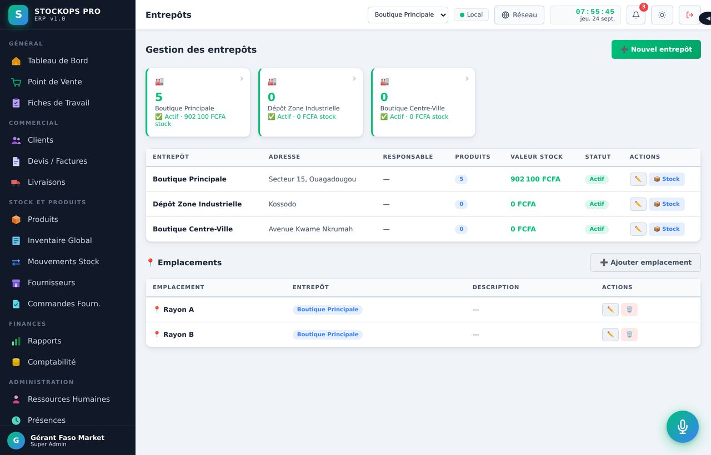Click the Local connection status badge
Image resolution: width=711 pixels, height=455 pixels.
coord(471,15)
